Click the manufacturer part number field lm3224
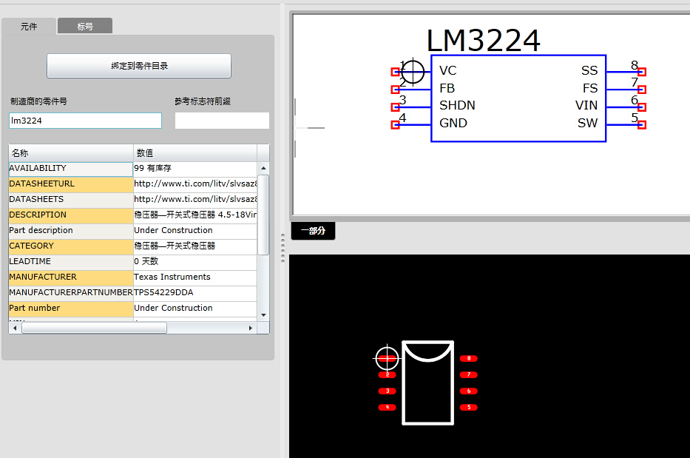The width and height of the screenshot is (690, 458). pyautogui.click(x=85, y=121)
